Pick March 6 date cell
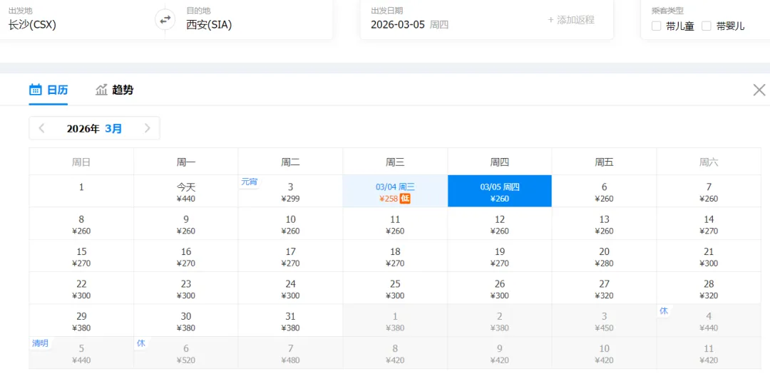The image size is (770, 376). click(605, 191)
